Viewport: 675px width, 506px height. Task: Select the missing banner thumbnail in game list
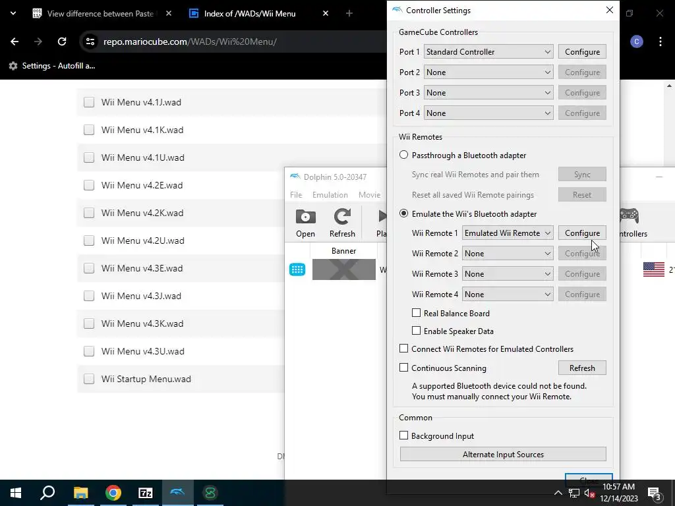[343, 269]
